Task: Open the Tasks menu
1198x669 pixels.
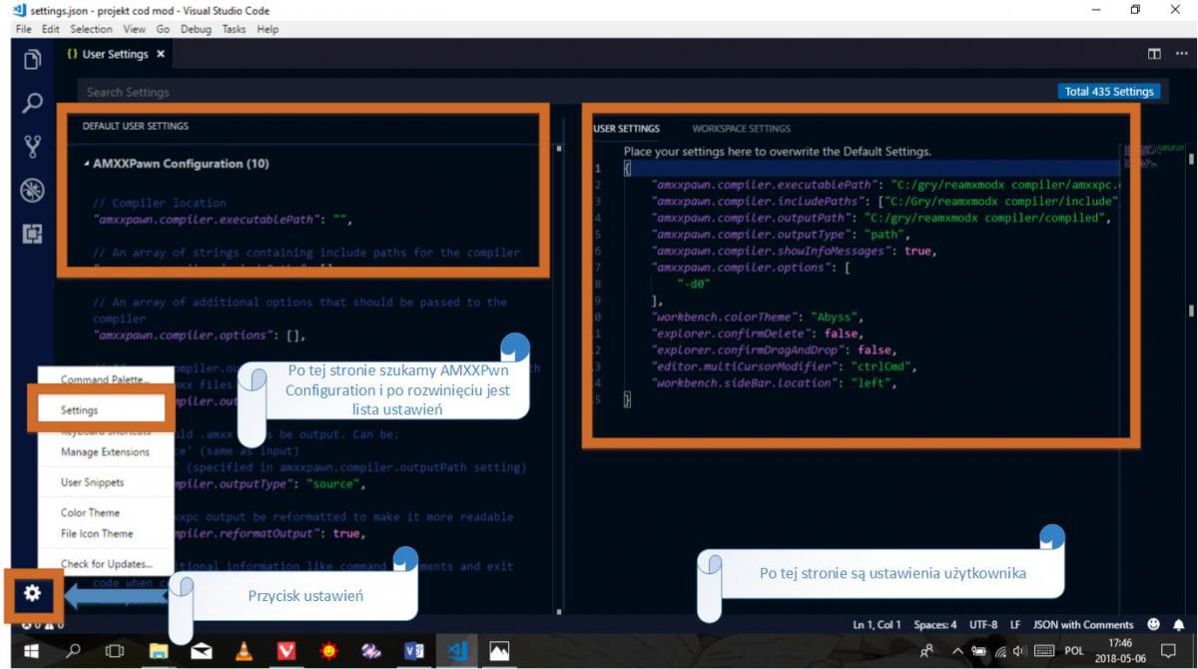Action: (235, 29)
